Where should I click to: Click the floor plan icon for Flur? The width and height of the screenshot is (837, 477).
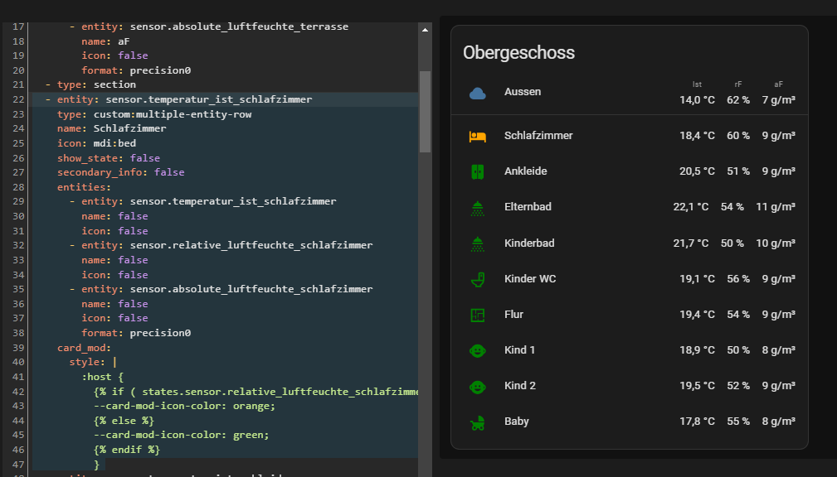pyautogui.click(x=478, y=315)
